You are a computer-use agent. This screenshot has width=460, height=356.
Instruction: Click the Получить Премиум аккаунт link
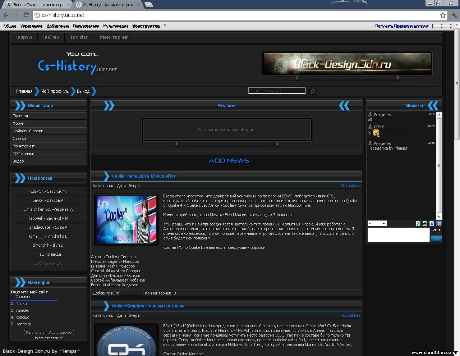pyautogui.click(x=402, y=26)
